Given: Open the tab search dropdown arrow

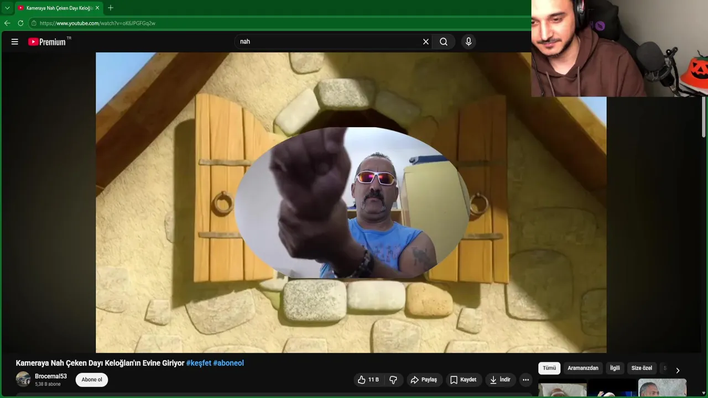Looking at the screenshot, I should pos(7,8).
